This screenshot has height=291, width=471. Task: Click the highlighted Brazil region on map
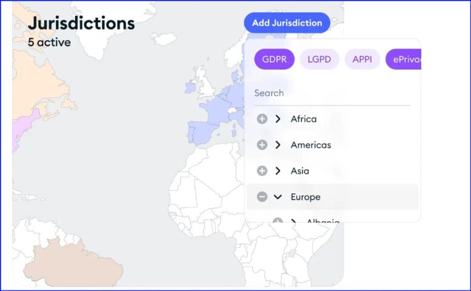73,264
